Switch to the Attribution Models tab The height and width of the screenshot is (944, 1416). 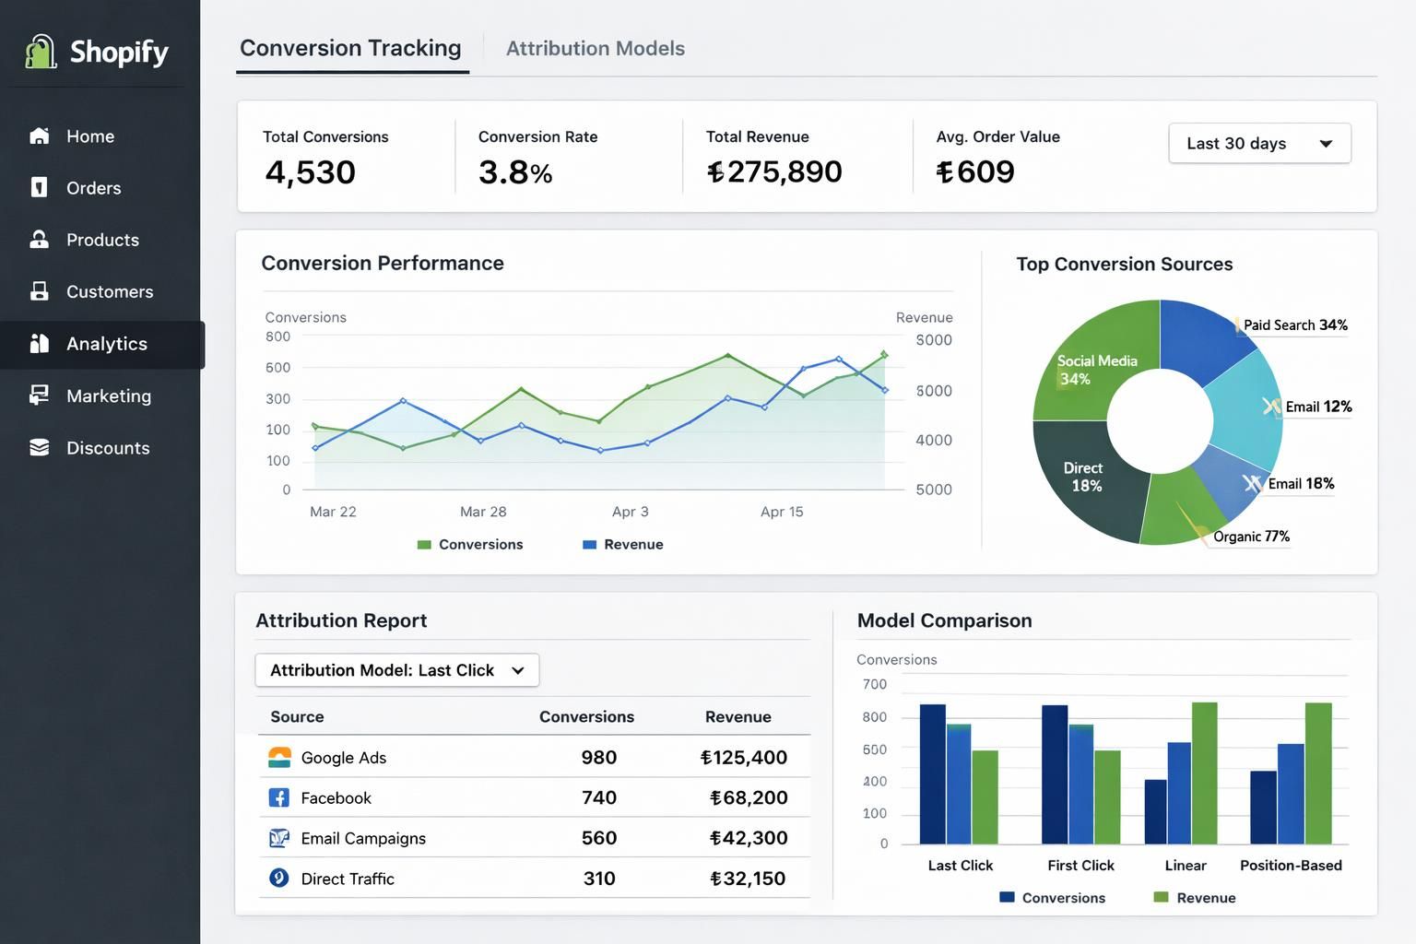596,48
